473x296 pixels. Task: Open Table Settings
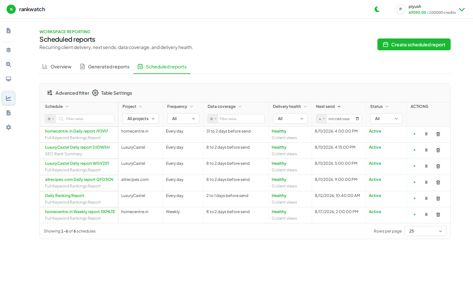112,93
